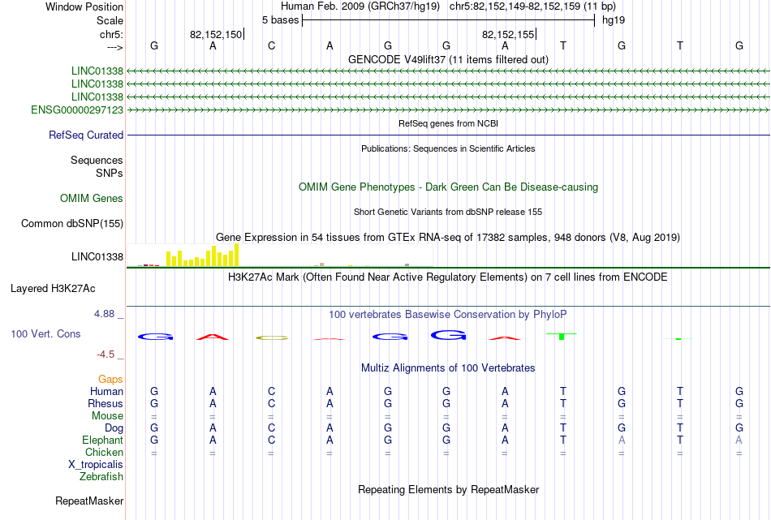
Task: Click the Gaps row label
Action: (x=110, y=379)
